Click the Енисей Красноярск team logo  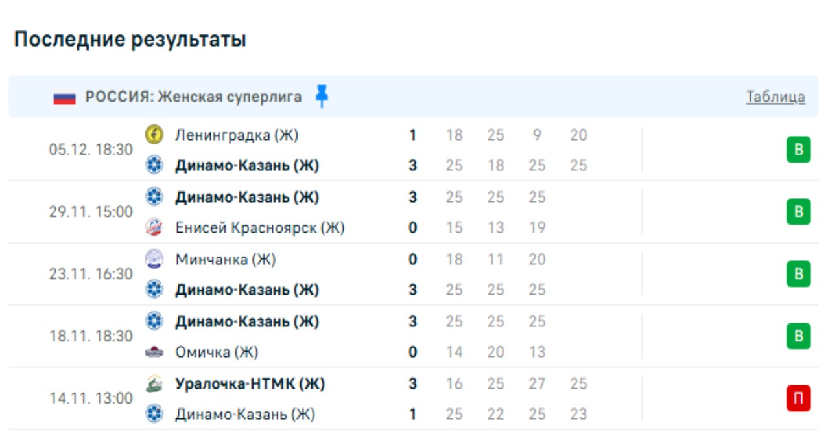click(x=154, y=227)
